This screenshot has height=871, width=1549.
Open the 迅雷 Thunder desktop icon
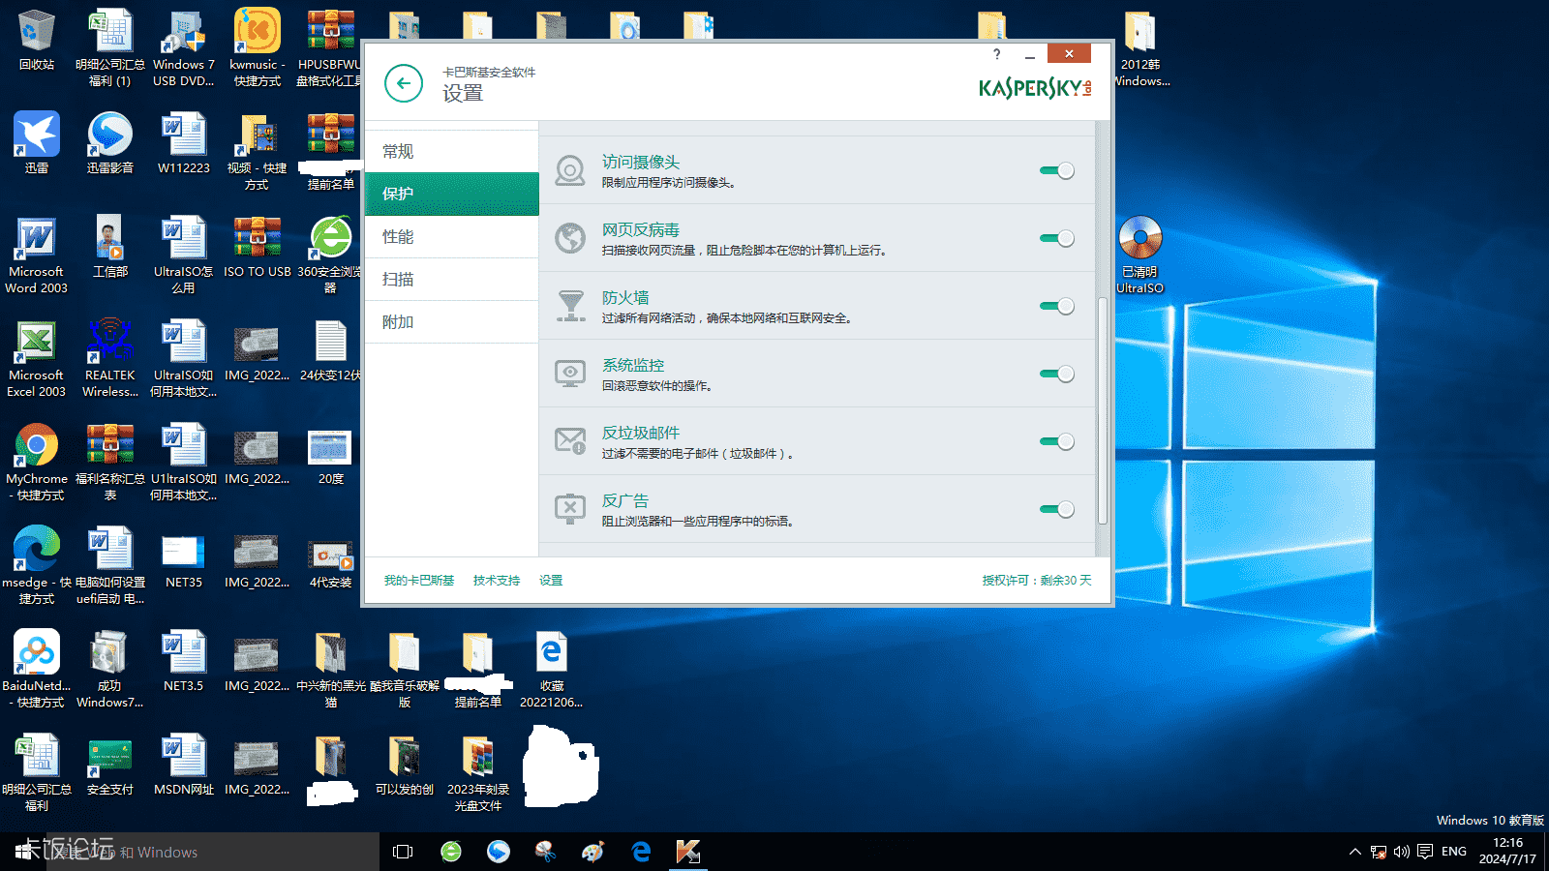pos(37,142)
